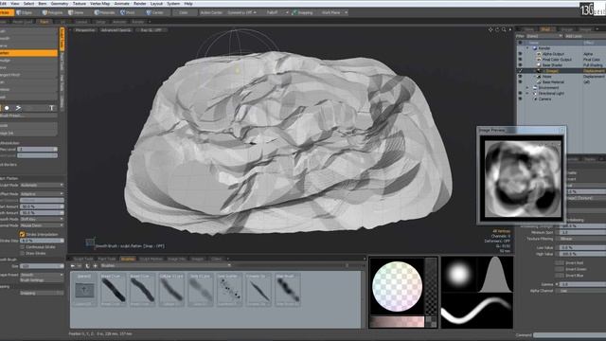Image resolution: width=606 pixels, height=341 pixels.
Task: Click viewport move navigation icon
Action: [x=490, y=29]
